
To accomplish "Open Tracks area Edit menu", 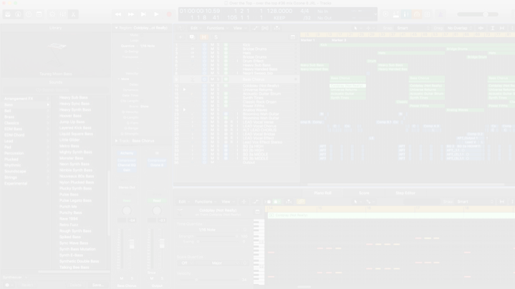I will 196,28.
